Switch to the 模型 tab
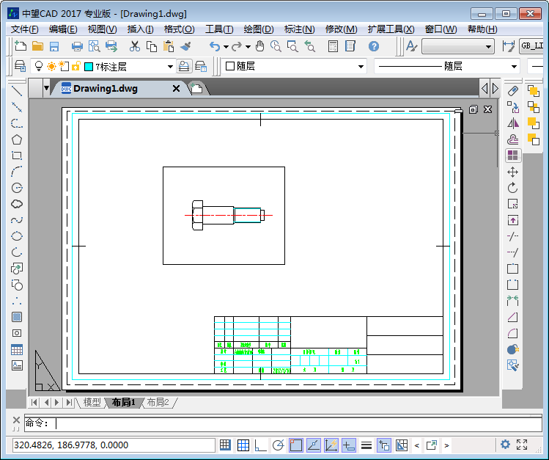 pos(92,402)
